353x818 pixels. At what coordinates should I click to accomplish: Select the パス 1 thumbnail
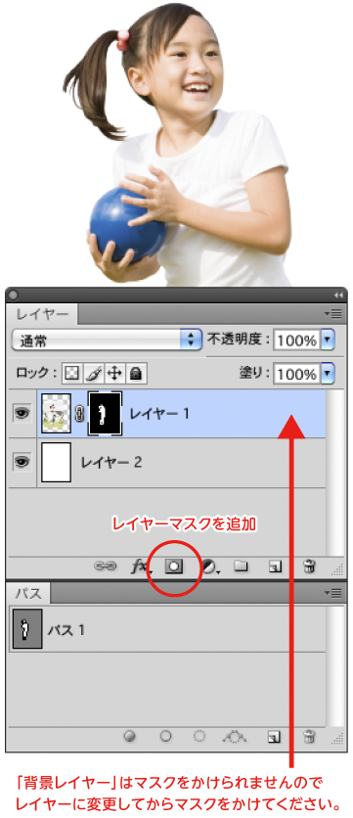click(x=27, y=630)
